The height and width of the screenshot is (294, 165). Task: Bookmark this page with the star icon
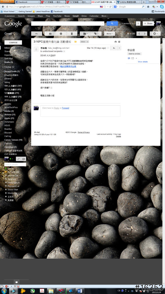point(105,7)
